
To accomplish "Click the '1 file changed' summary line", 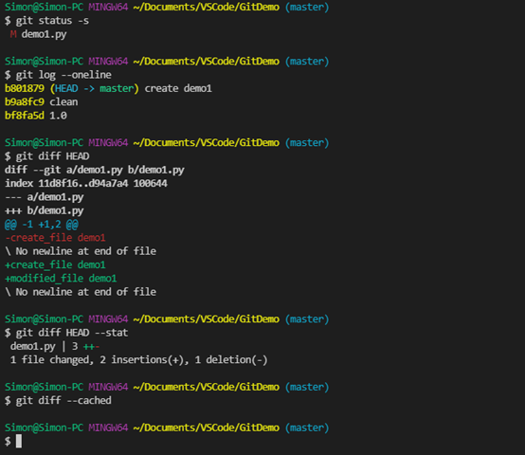I will [139, 360].
